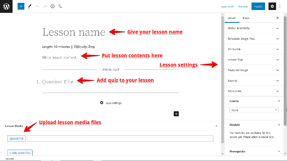Collapse the Course meta box
The height and width of the screenshot is (161, 287).
(x=279, y=101)
